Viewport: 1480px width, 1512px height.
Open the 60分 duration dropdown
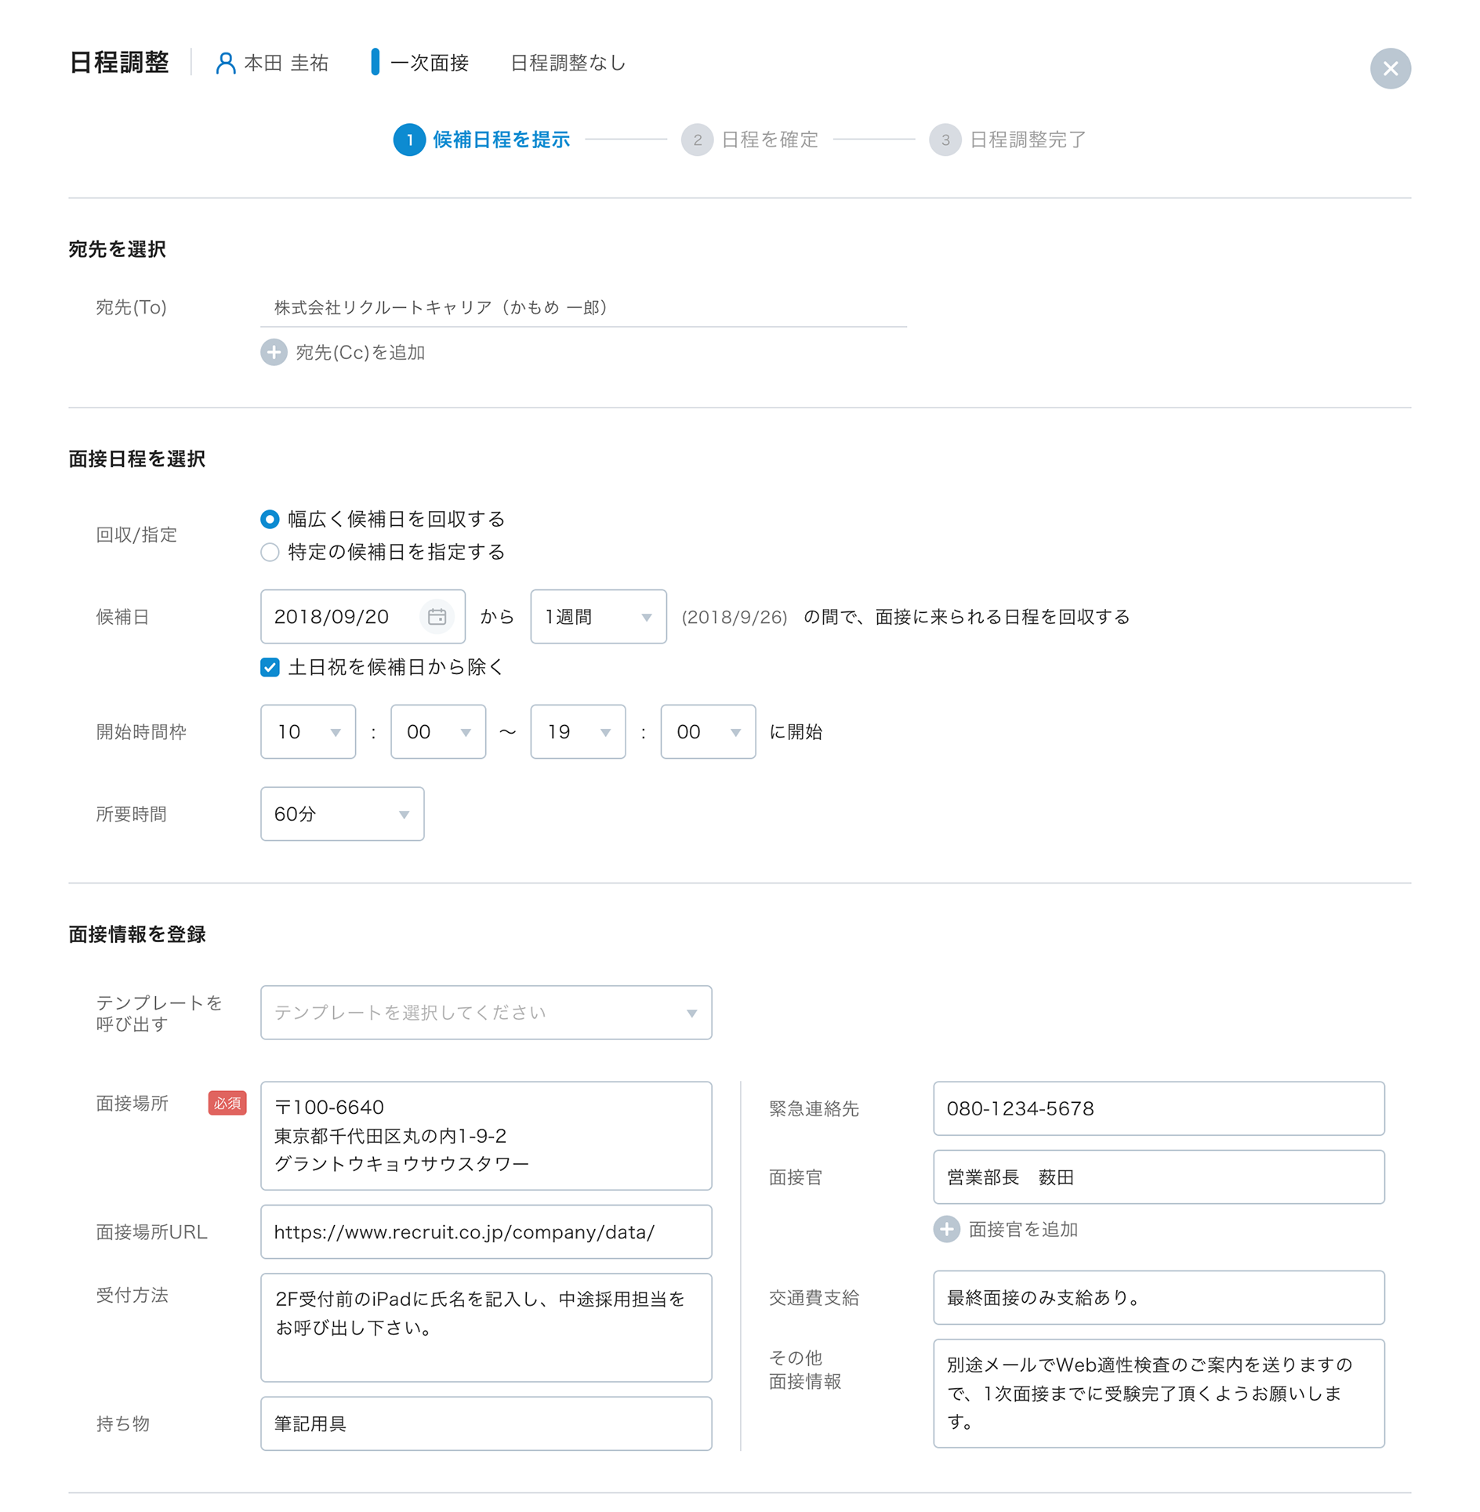coord(342,814)
